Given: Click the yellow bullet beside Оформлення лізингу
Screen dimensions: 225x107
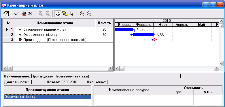Looking at the screenshot, I should 20,35.
